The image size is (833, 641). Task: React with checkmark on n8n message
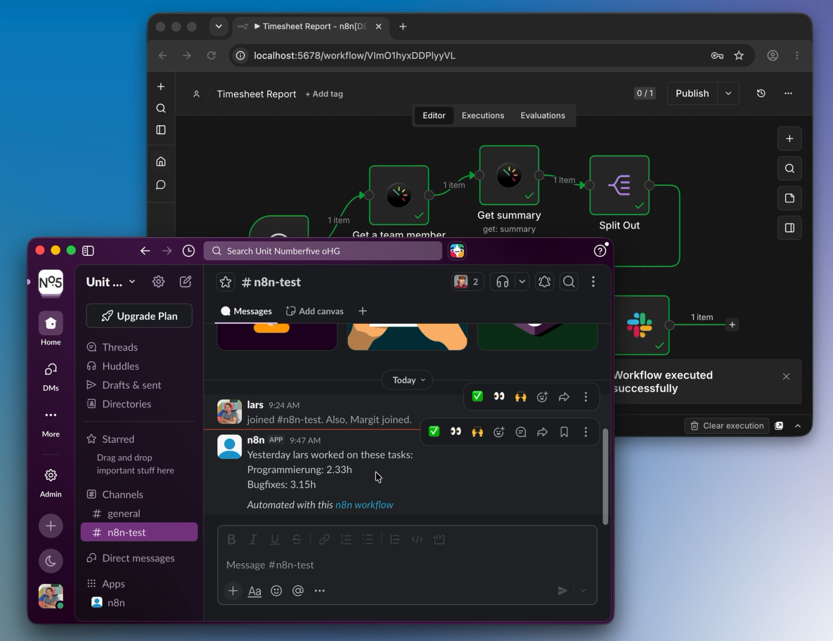pos(434,432)
